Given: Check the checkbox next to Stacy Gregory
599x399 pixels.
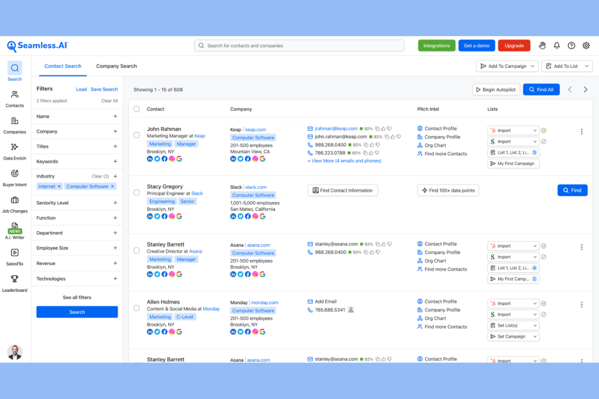Looking at the screenshot, I should click(136, 192).
